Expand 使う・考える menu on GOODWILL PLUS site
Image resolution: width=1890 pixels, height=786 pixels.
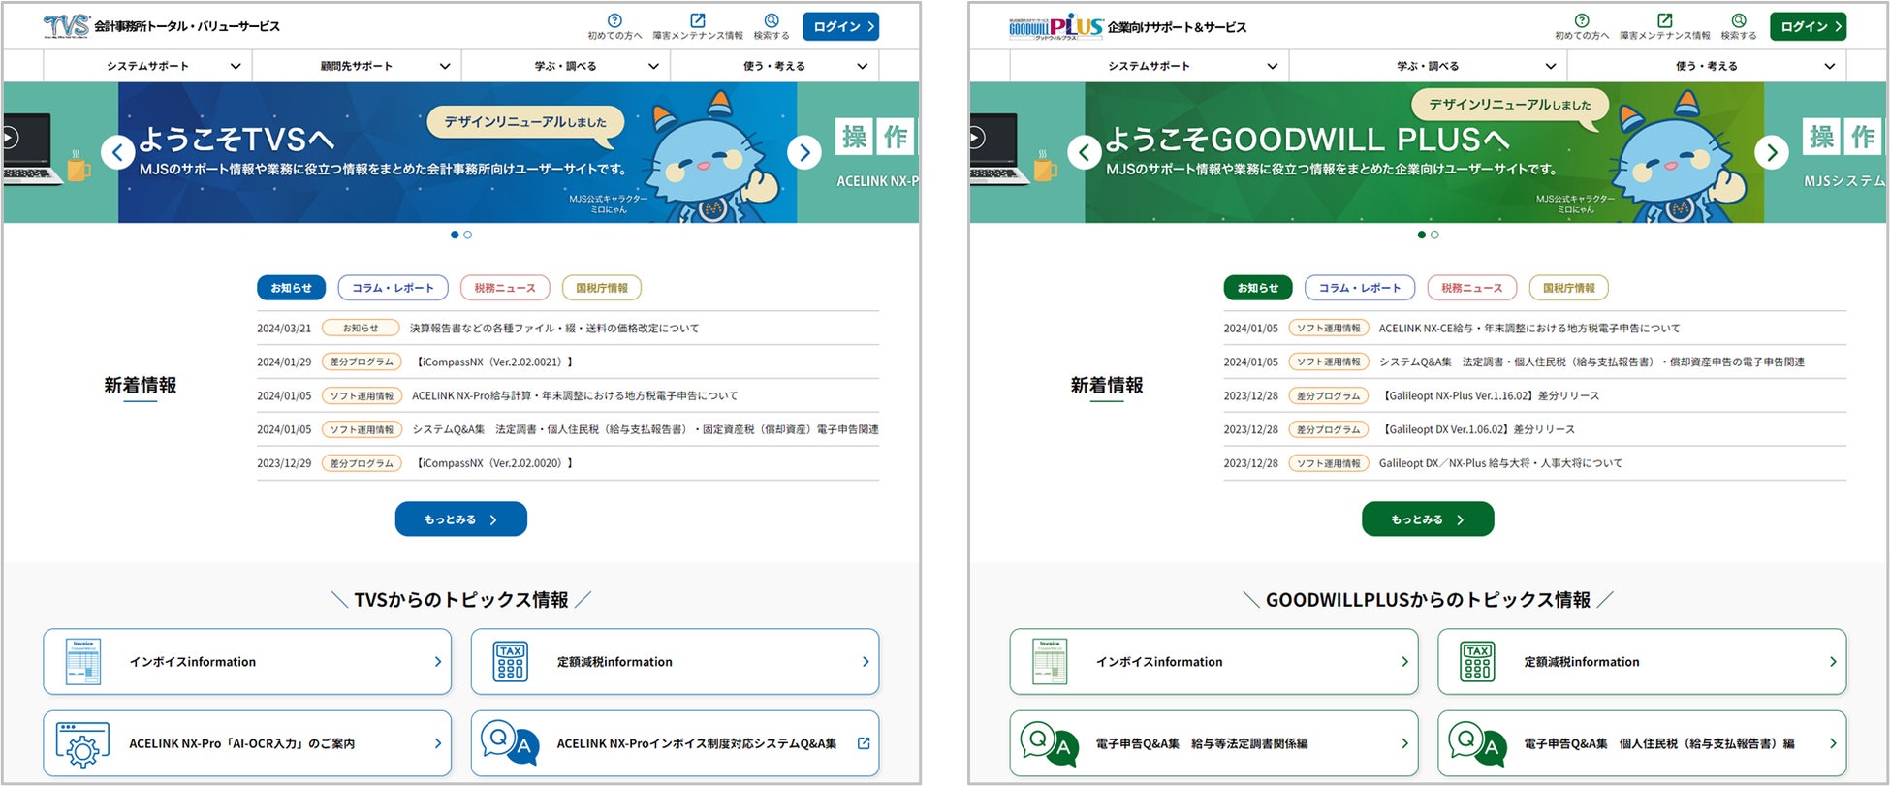[x=1706, y=66]
